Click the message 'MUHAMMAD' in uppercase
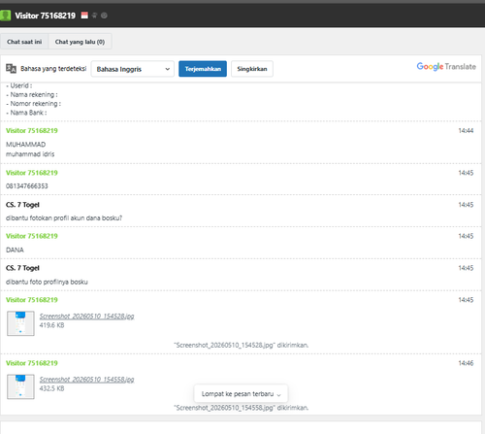The height and width of the screenshot is (434, 485). [x=26, y=145]
